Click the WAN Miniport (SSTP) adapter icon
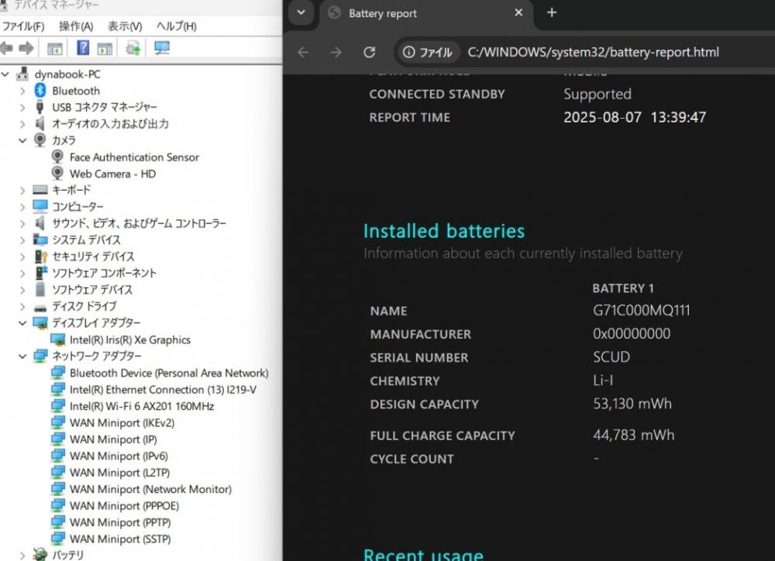This screenshot has width=775, height=561. point(58,539)
